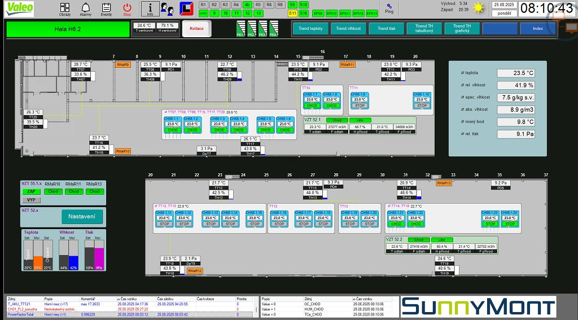The width and height of the screenshot is (578, 320).
Task: Open the Trend teploty tab
Action: [310, 28]
